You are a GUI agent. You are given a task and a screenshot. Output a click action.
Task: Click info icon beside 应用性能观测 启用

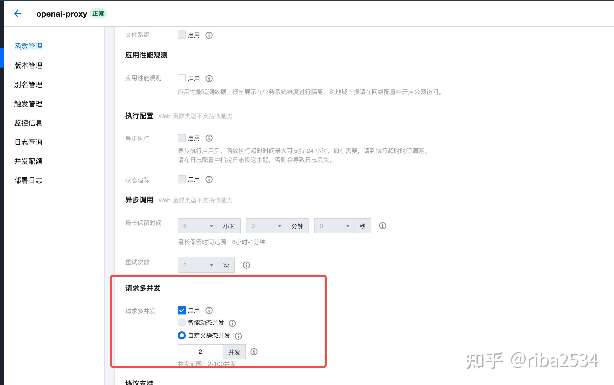[x=209, y=79]
